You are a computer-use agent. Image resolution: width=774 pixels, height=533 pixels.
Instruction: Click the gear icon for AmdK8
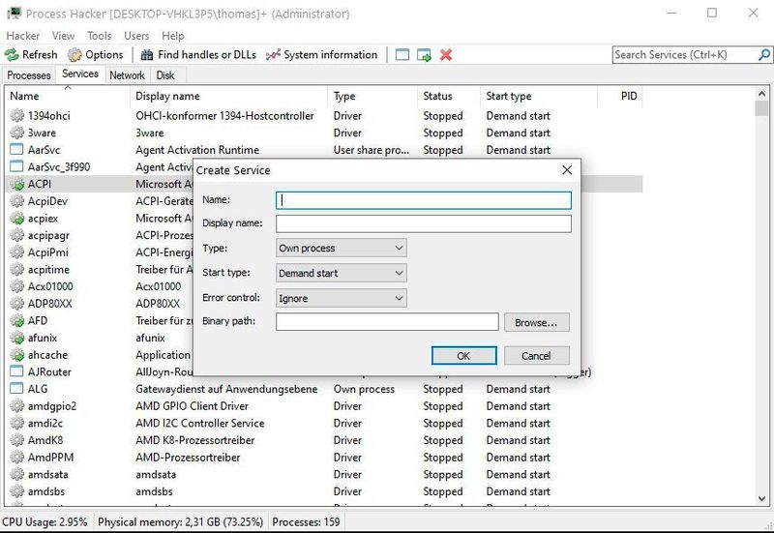pos(16,440)
